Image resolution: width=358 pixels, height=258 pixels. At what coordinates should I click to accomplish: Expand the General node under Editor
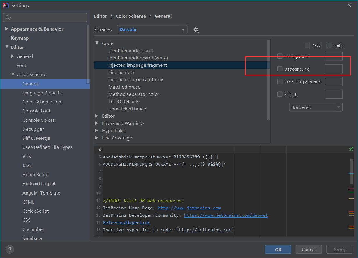(13, 56)
